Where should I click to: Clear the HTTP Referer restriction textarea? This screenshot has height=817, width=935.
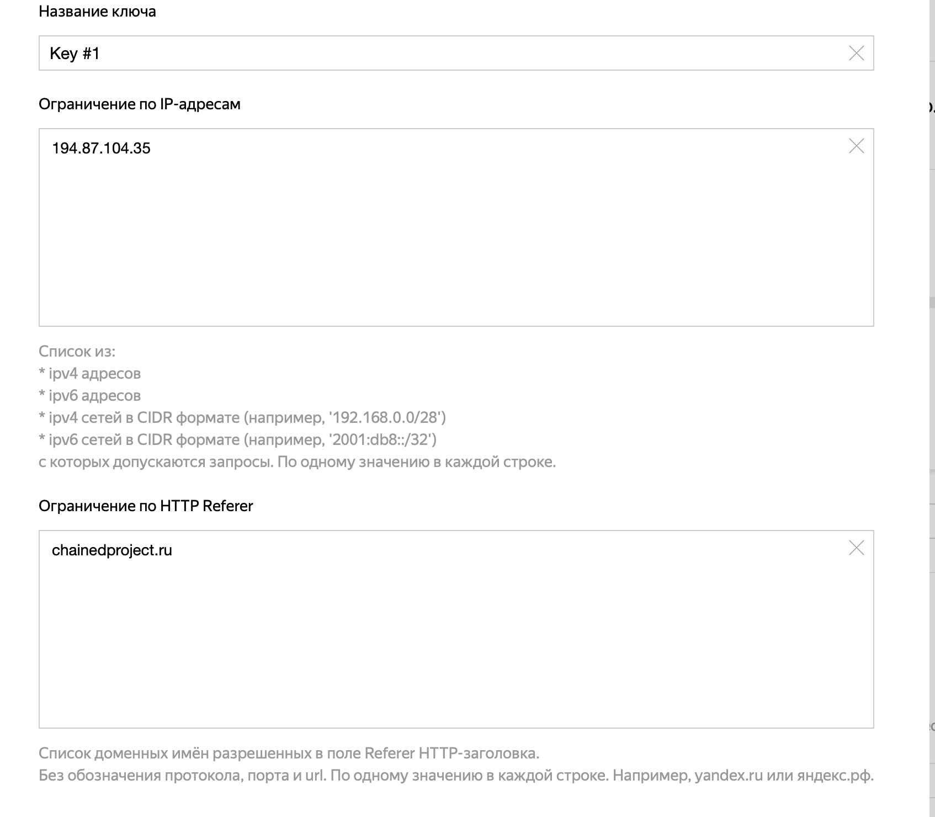click(x=856, y=548)
